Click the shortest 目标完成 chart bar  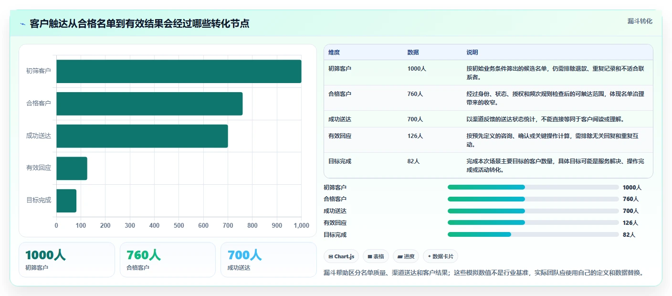pyautogui.click(x=66, y=201)
